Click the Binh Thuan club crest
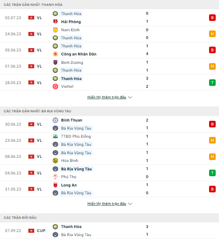This screenshot has height=239, width=219. click(x=55, y=120)
